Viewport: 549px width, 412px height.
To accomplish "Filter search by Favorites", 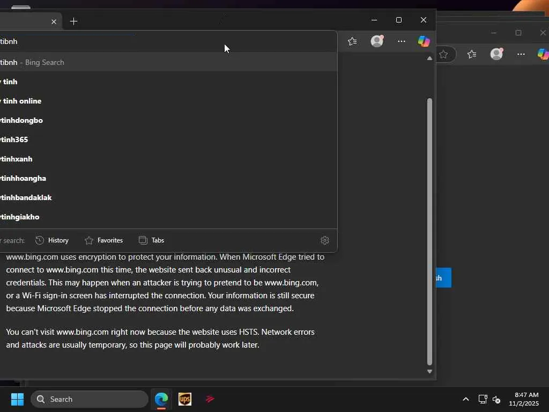I will [103, 240].
